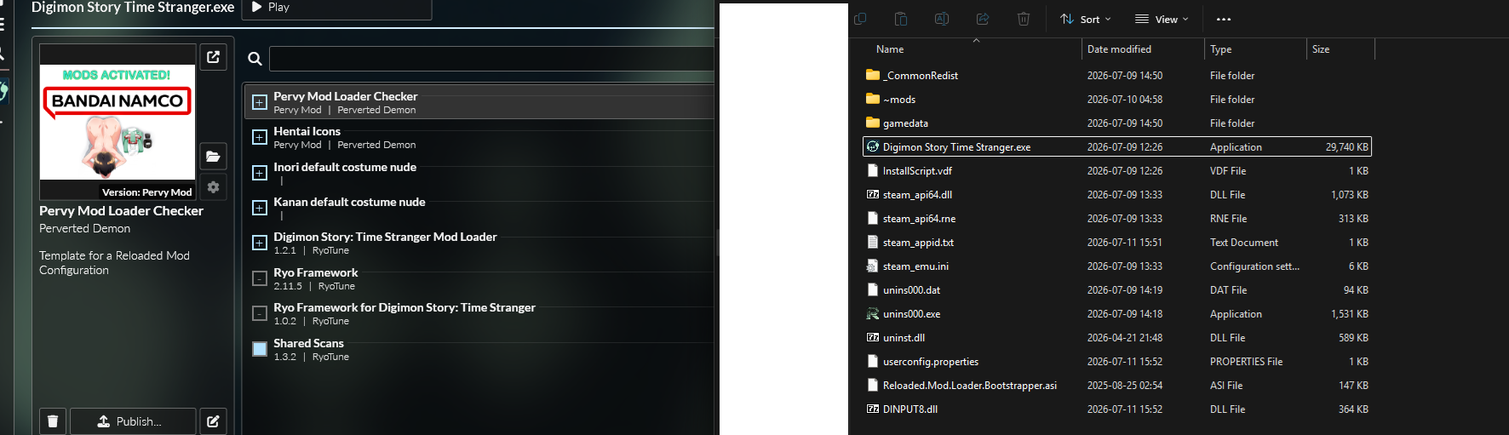This screenshot has height=435, width=1509.
Task: Open mod configuration gear icon
Action: pyautogui.click(x=214, y=186)
